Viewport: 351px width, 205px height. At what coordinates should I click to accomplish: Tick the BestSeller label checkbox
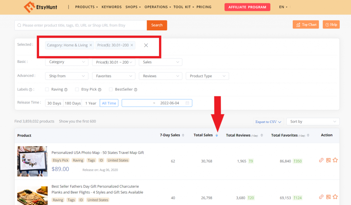coord(111,90)
